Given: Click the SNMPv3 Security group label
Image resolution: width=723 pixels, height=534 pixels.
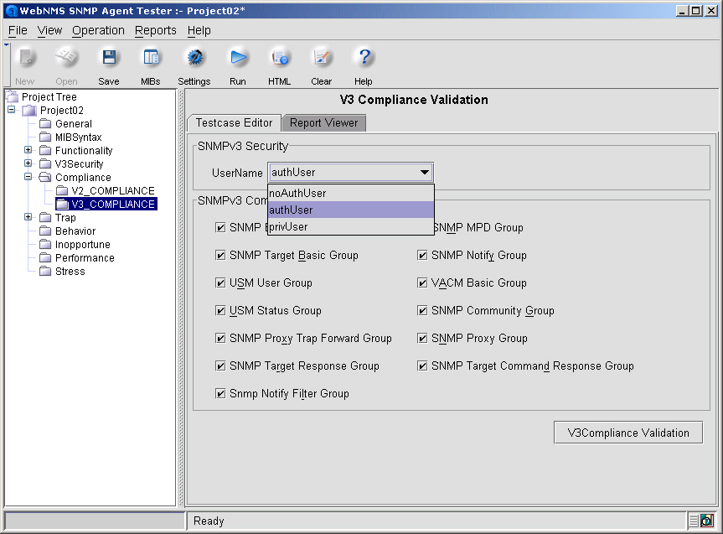Looking at the screenshot, I should (243, 146).
